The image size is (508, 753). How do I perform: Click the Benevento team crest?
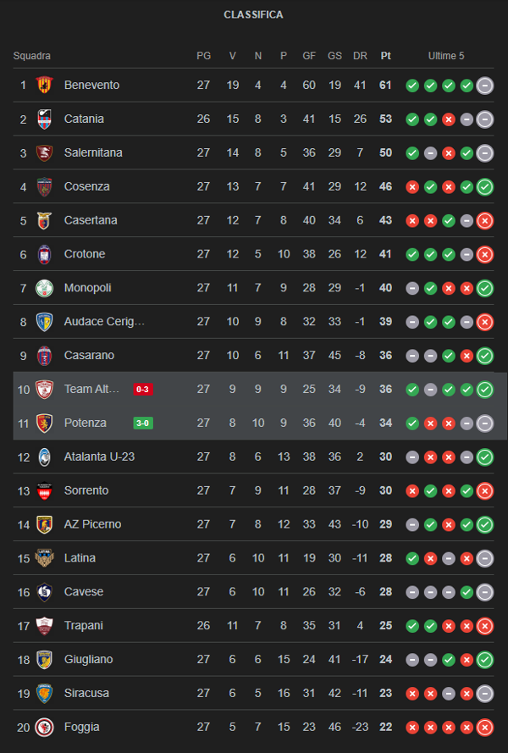tap(44, 85)
